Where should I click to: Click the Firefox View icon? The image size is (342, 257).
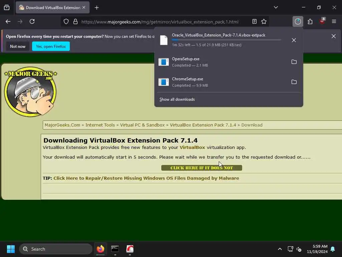pos(7,8)
